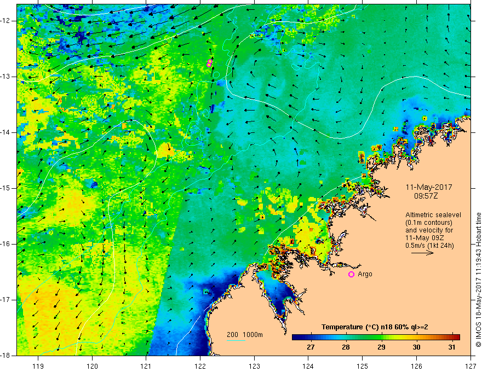
Task: Click the "200 1000m" bathymetry label
Action: (245, 335)
